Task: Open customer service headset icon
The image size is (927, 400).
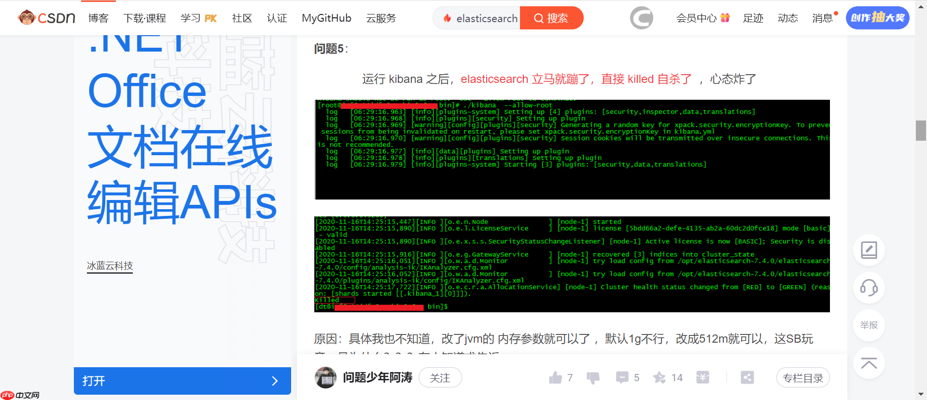Action: pyautogui.click(x=869, y=288)
